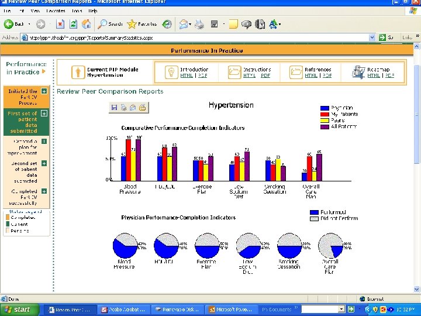Open the References HTML link
Screen dimensions: 421x316
coord(311,75)
